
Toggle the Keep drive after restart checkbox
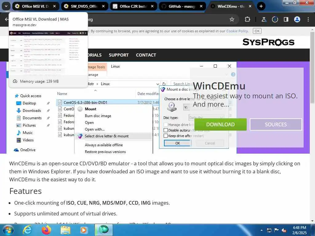165,136
